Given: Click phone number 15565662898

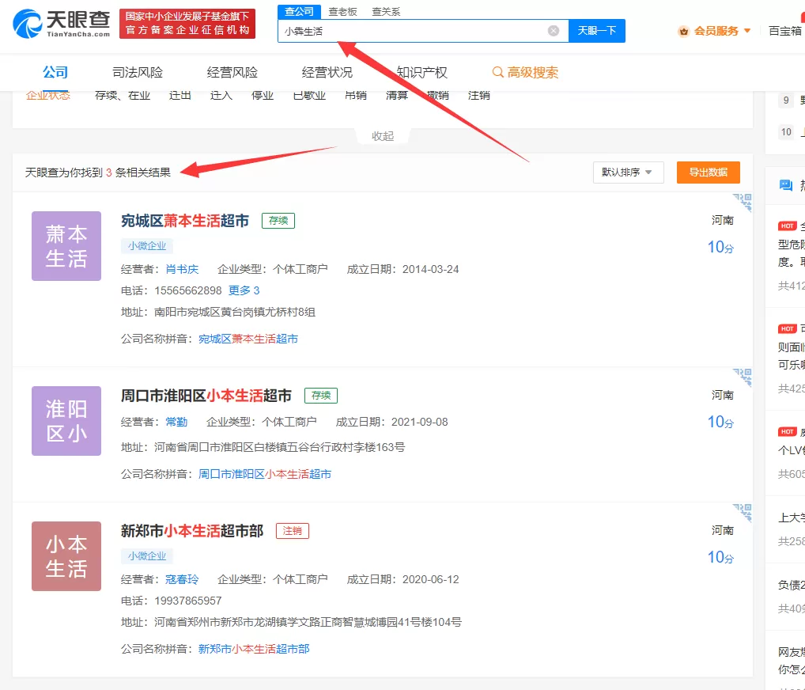Looking at the screenshot, I should tap(188, 290).
